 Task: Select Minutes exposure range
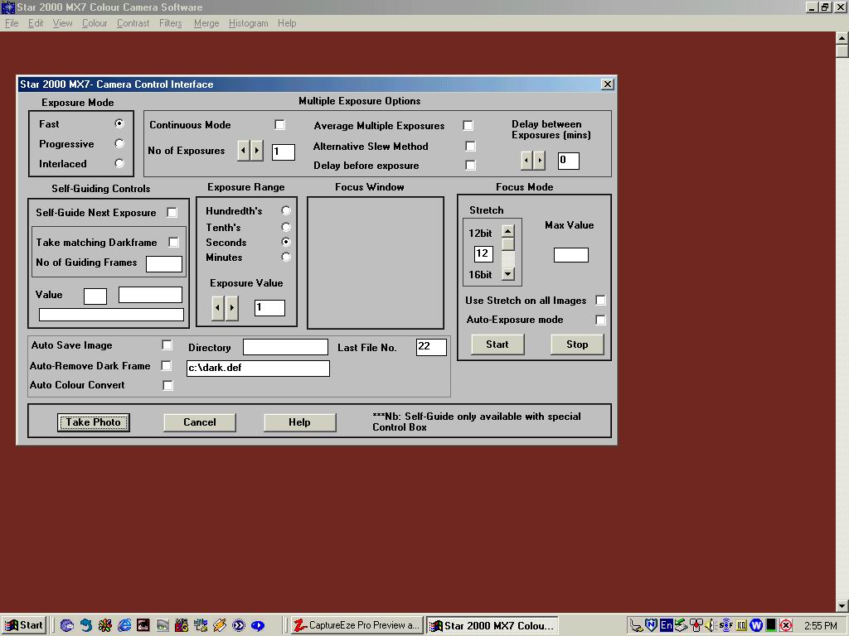(x=286, y=257)
